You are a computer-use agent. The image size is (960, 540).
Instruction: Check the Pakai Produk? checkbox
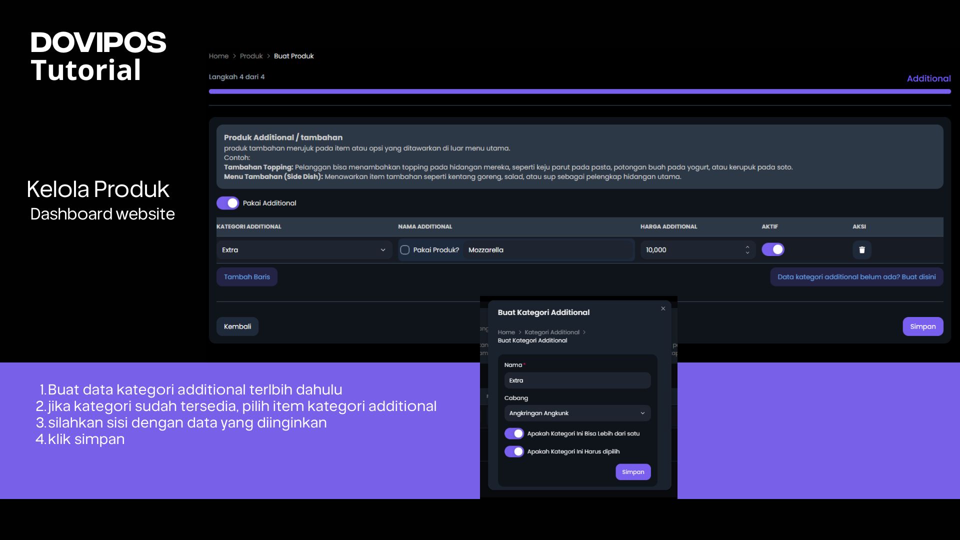405,250
